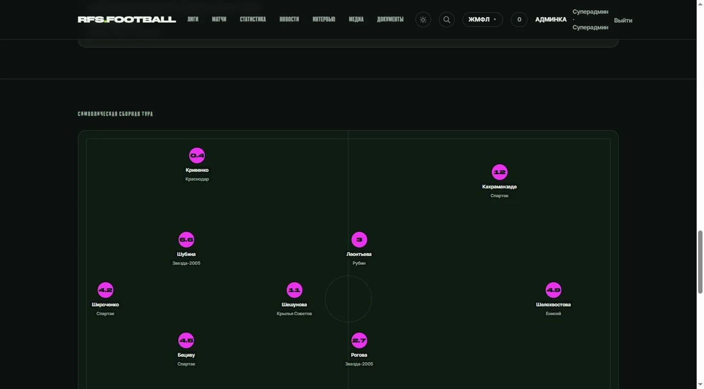Screen dimensions: 704x389
Task: Click the club name Звезда-2005 under Рогова
Action: pos(359,364)
